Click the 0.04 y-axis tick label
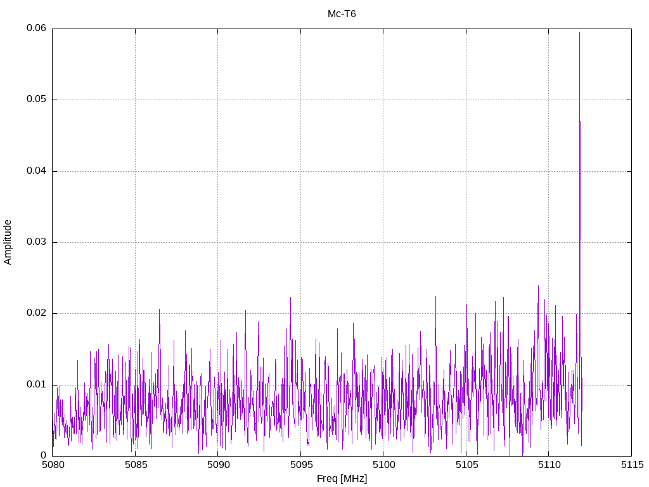 (x=36, y=171)
